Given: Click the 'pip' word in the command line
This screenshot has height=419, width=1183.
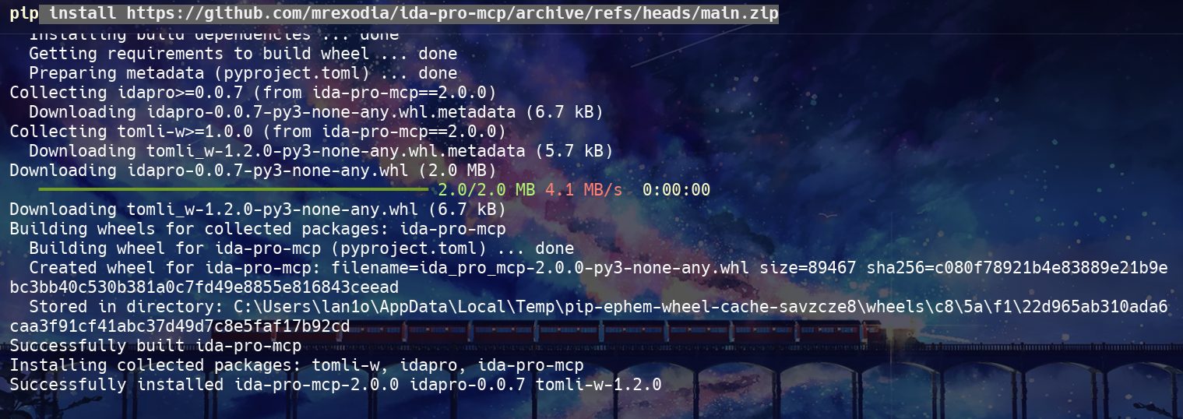Looking at the screenshot, I should (x=23, y=14).
